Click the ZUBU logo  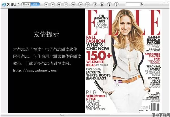[x=10, y=5]
